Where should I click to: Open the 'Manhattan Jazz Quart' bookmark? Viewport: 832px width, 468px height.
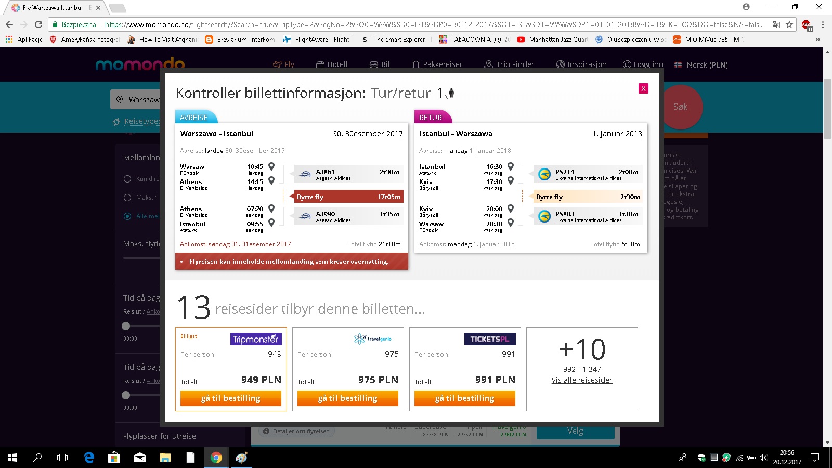click(x=552, y=39)
